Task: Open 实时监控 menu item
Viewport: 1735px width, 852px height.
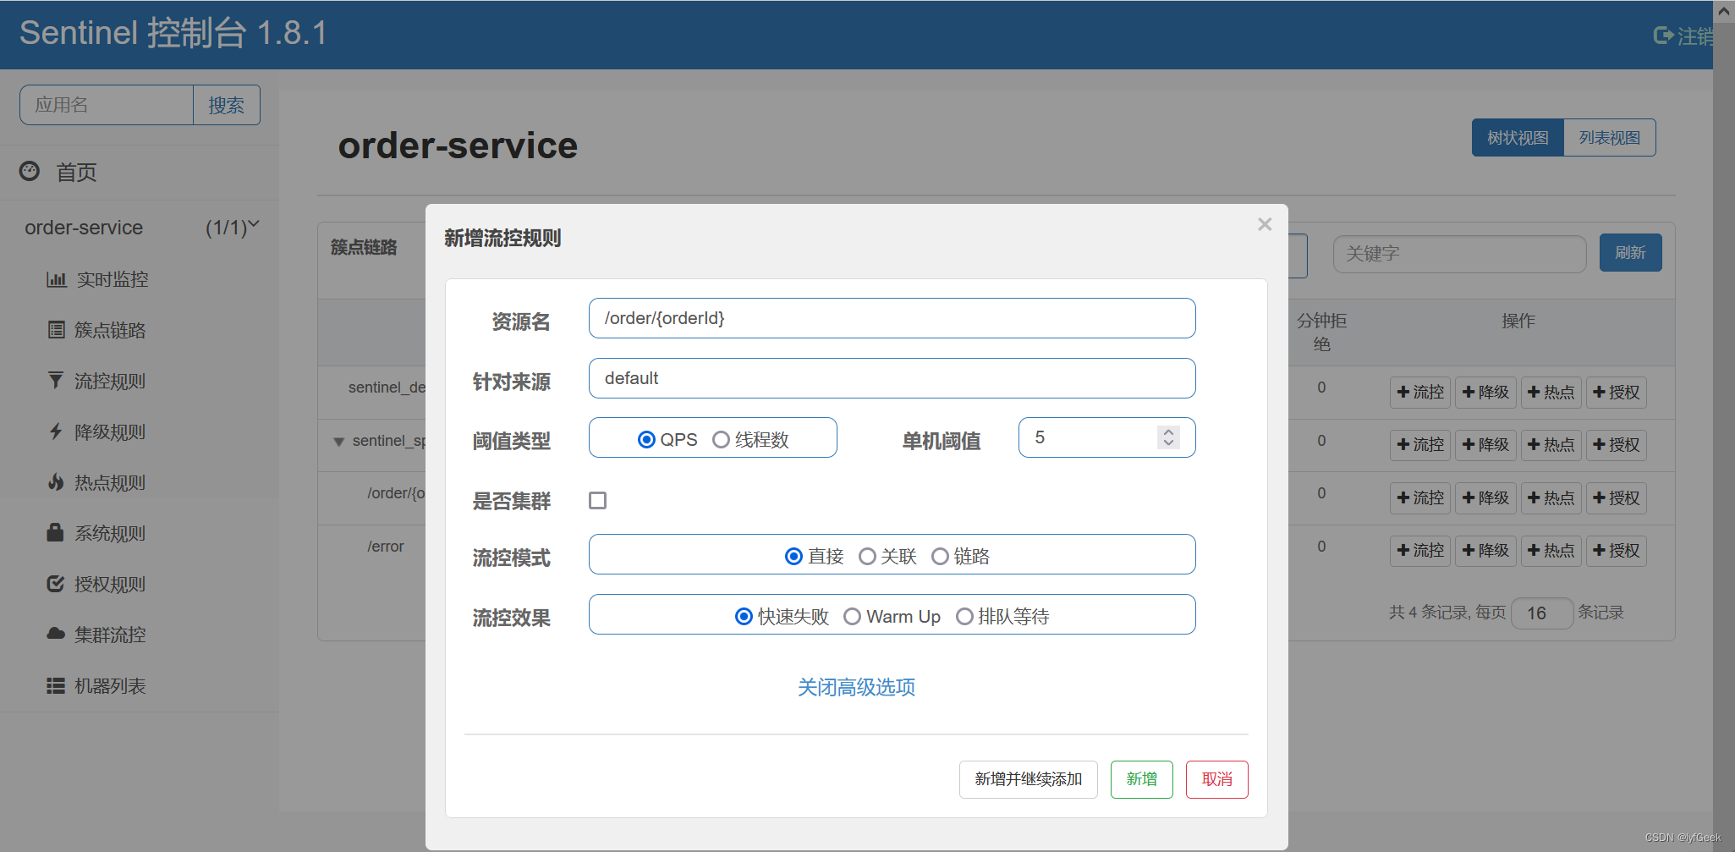Action: pyautogui.click(x=113, y=279)
